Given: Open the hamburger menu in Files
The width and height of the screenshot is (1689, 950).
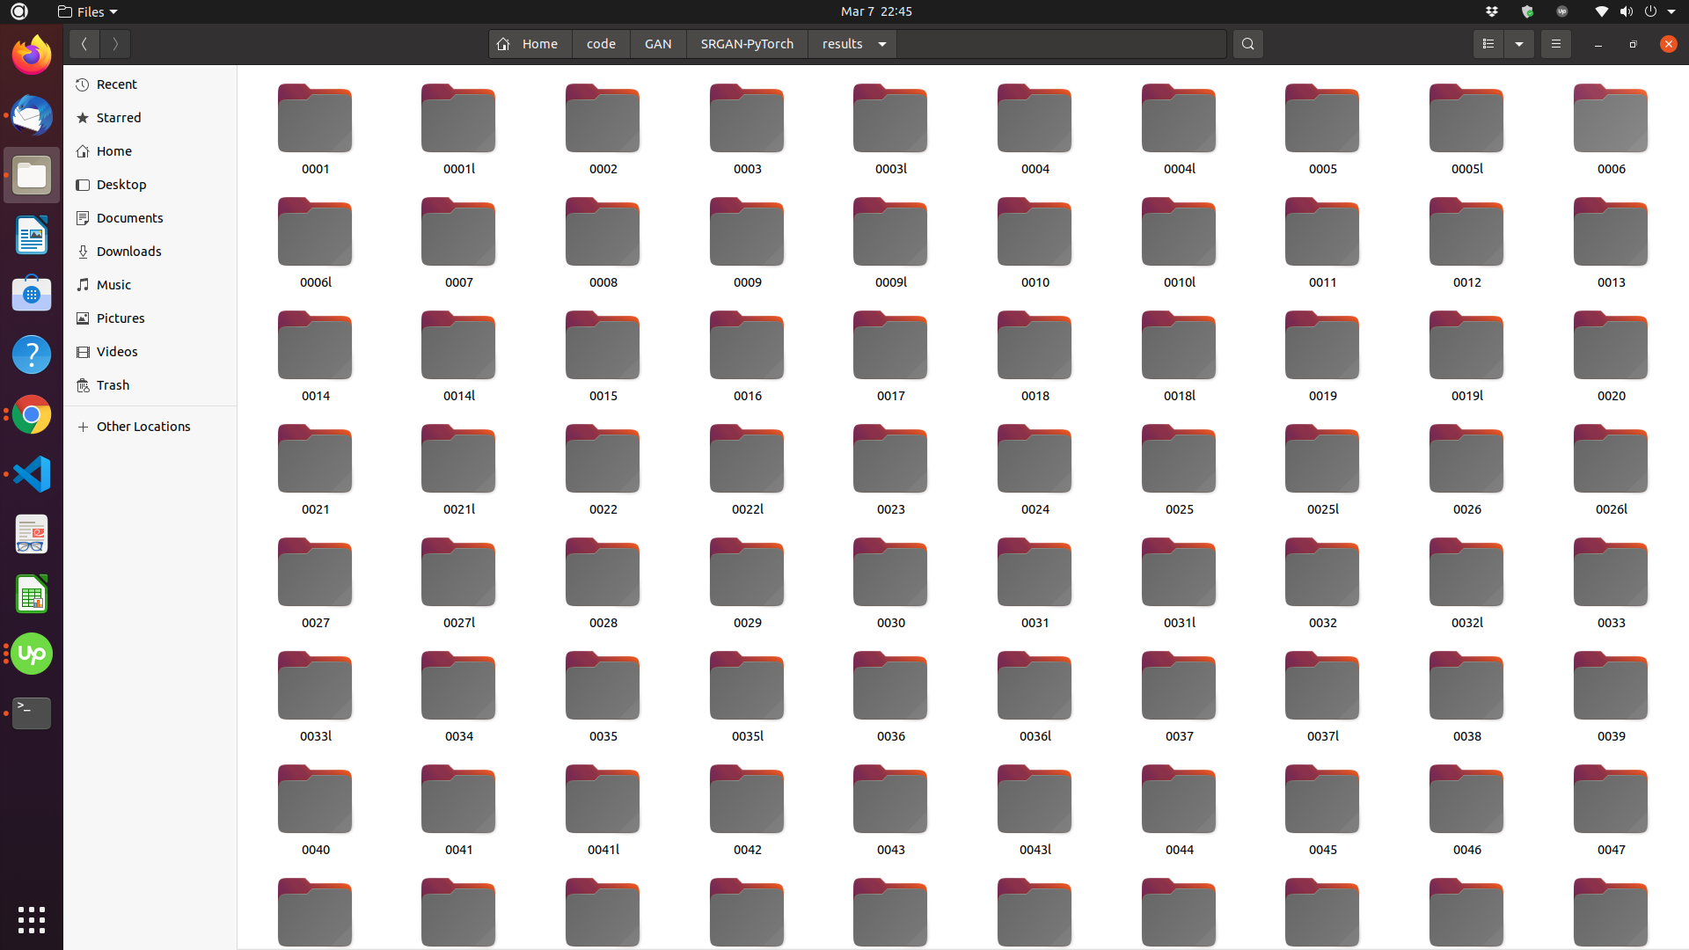Looking at the screenshot, I should click(1555, 43).
